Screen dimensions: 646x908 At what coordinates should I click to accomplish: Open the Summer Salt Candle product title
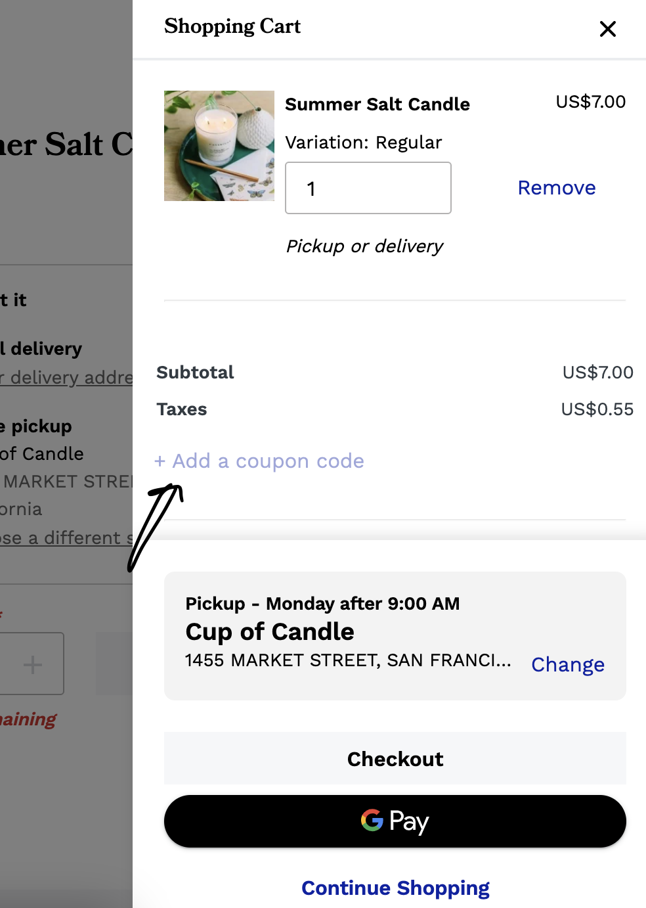click(377, 104)
